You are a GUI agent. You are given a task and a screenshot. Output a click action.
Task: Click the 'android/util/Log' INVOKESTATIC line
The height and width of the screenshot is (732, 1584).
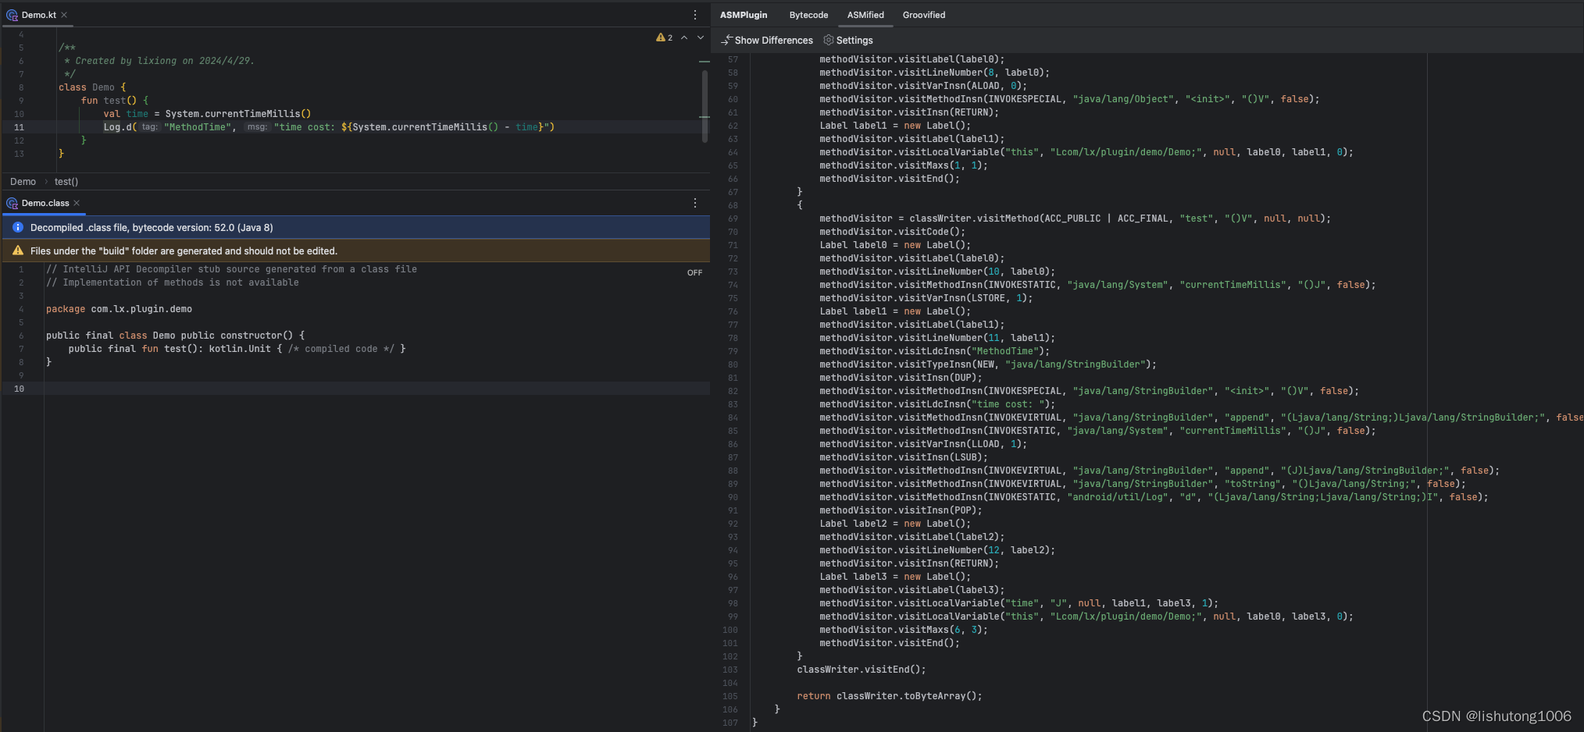1154,497
